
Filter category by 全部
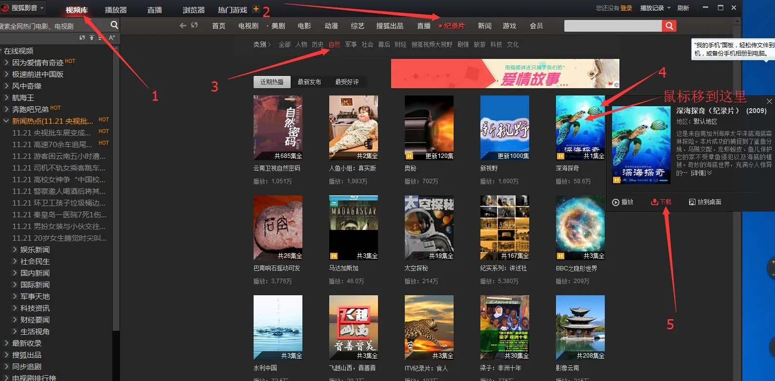pos(284,44)
